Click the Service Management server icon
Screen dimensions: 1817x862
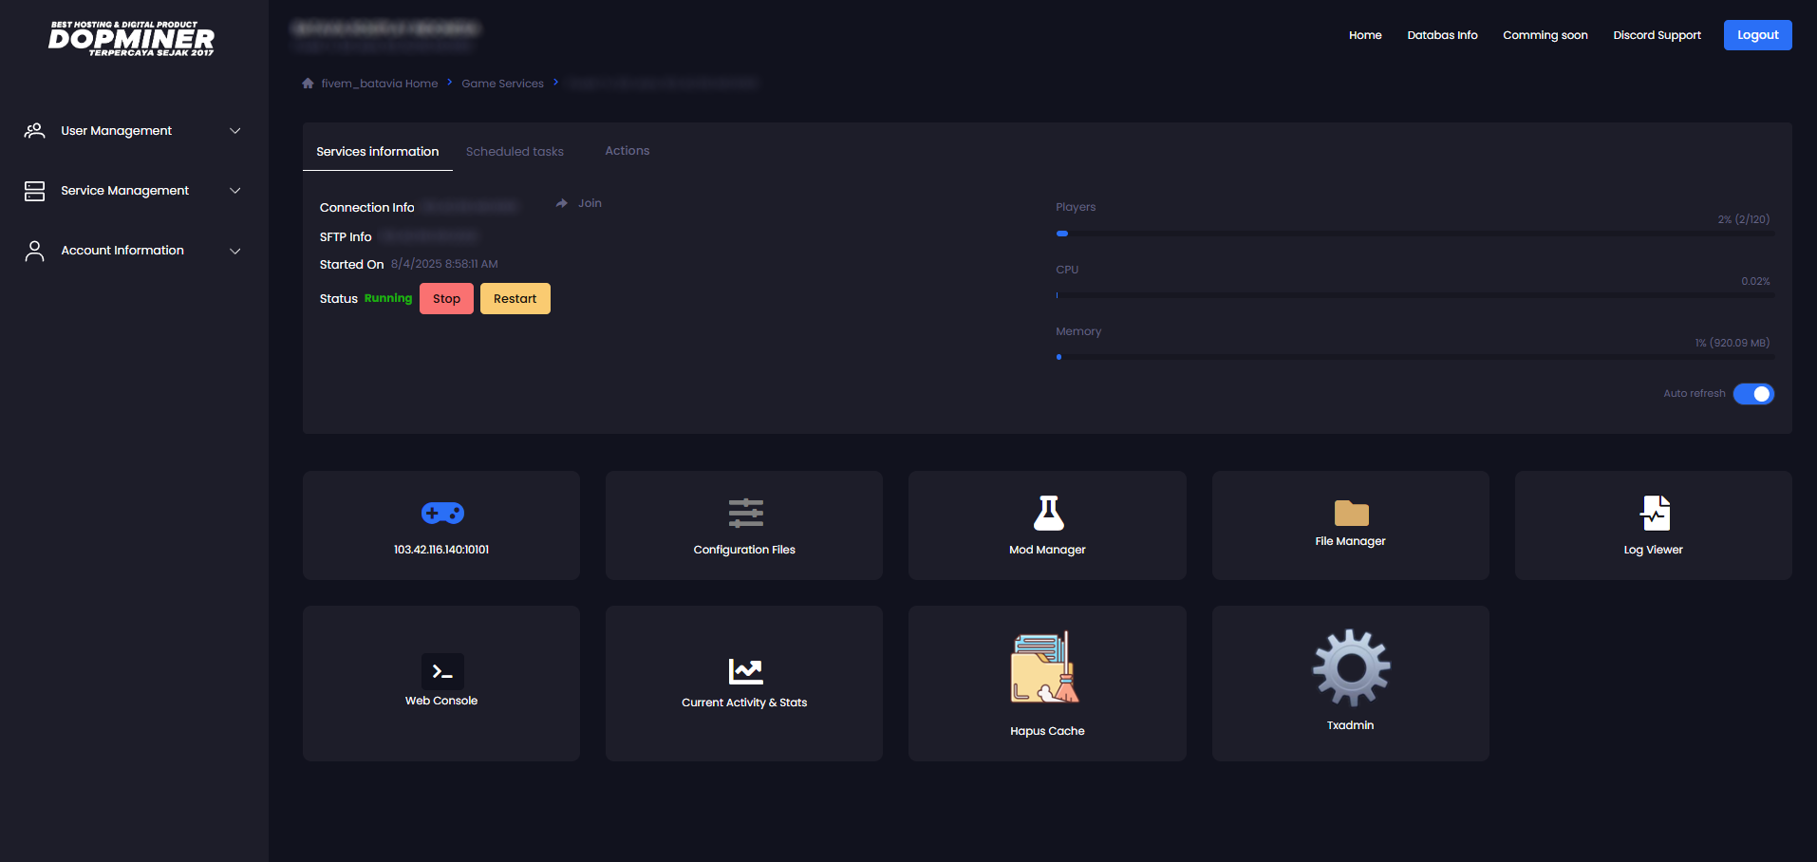tap(34, 191)
